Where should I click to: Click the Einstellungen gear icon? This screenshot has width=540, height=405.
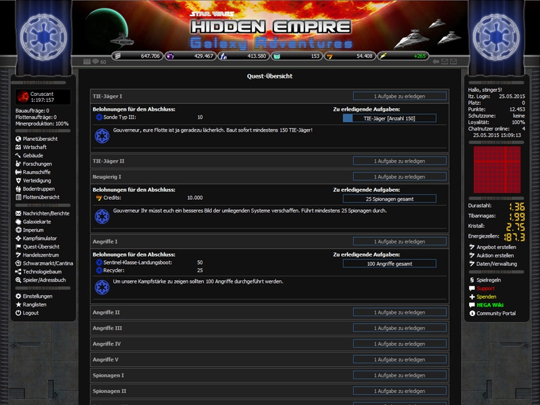(x=18, y=296)
